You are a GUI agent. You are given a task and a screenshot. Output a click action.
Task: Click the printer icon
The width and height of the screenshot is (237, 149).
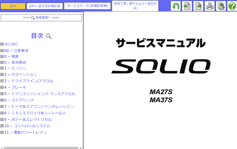209,6
